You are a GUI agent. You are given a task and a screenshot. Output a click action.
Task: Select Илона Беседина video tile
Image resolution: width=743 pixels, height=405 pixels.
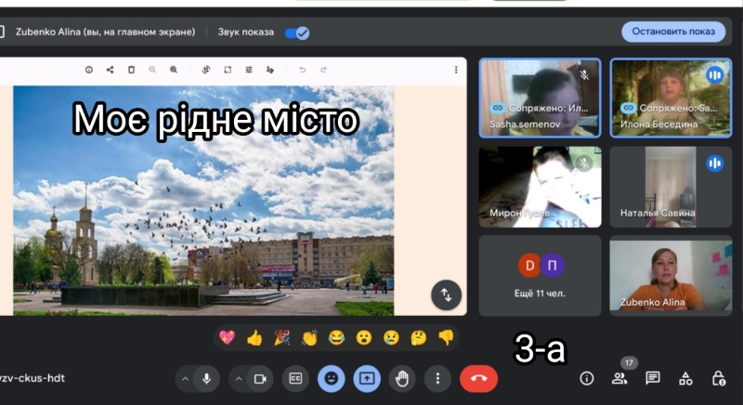pos(671,98)
